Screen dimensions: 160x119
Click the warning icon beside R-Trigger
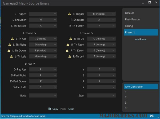(x=70, y=14)
